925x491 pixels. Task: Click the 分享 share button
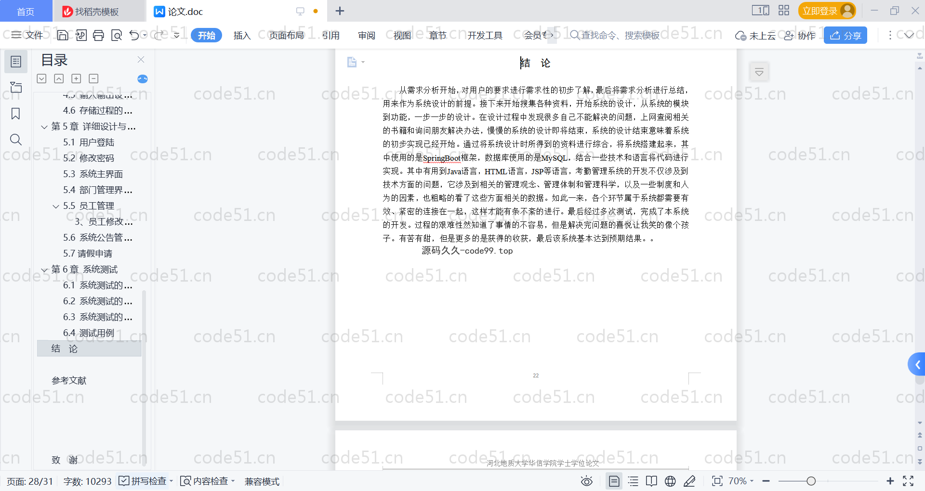(x=846, y=35)
